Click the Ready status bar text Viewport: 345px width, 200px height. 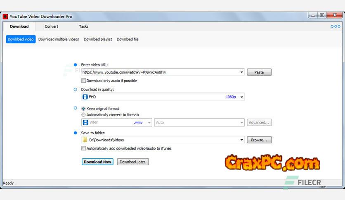click(x=8, y=183)
